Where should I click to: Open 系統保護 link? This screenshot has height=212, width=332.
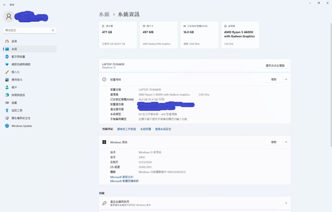coord(145,129)
